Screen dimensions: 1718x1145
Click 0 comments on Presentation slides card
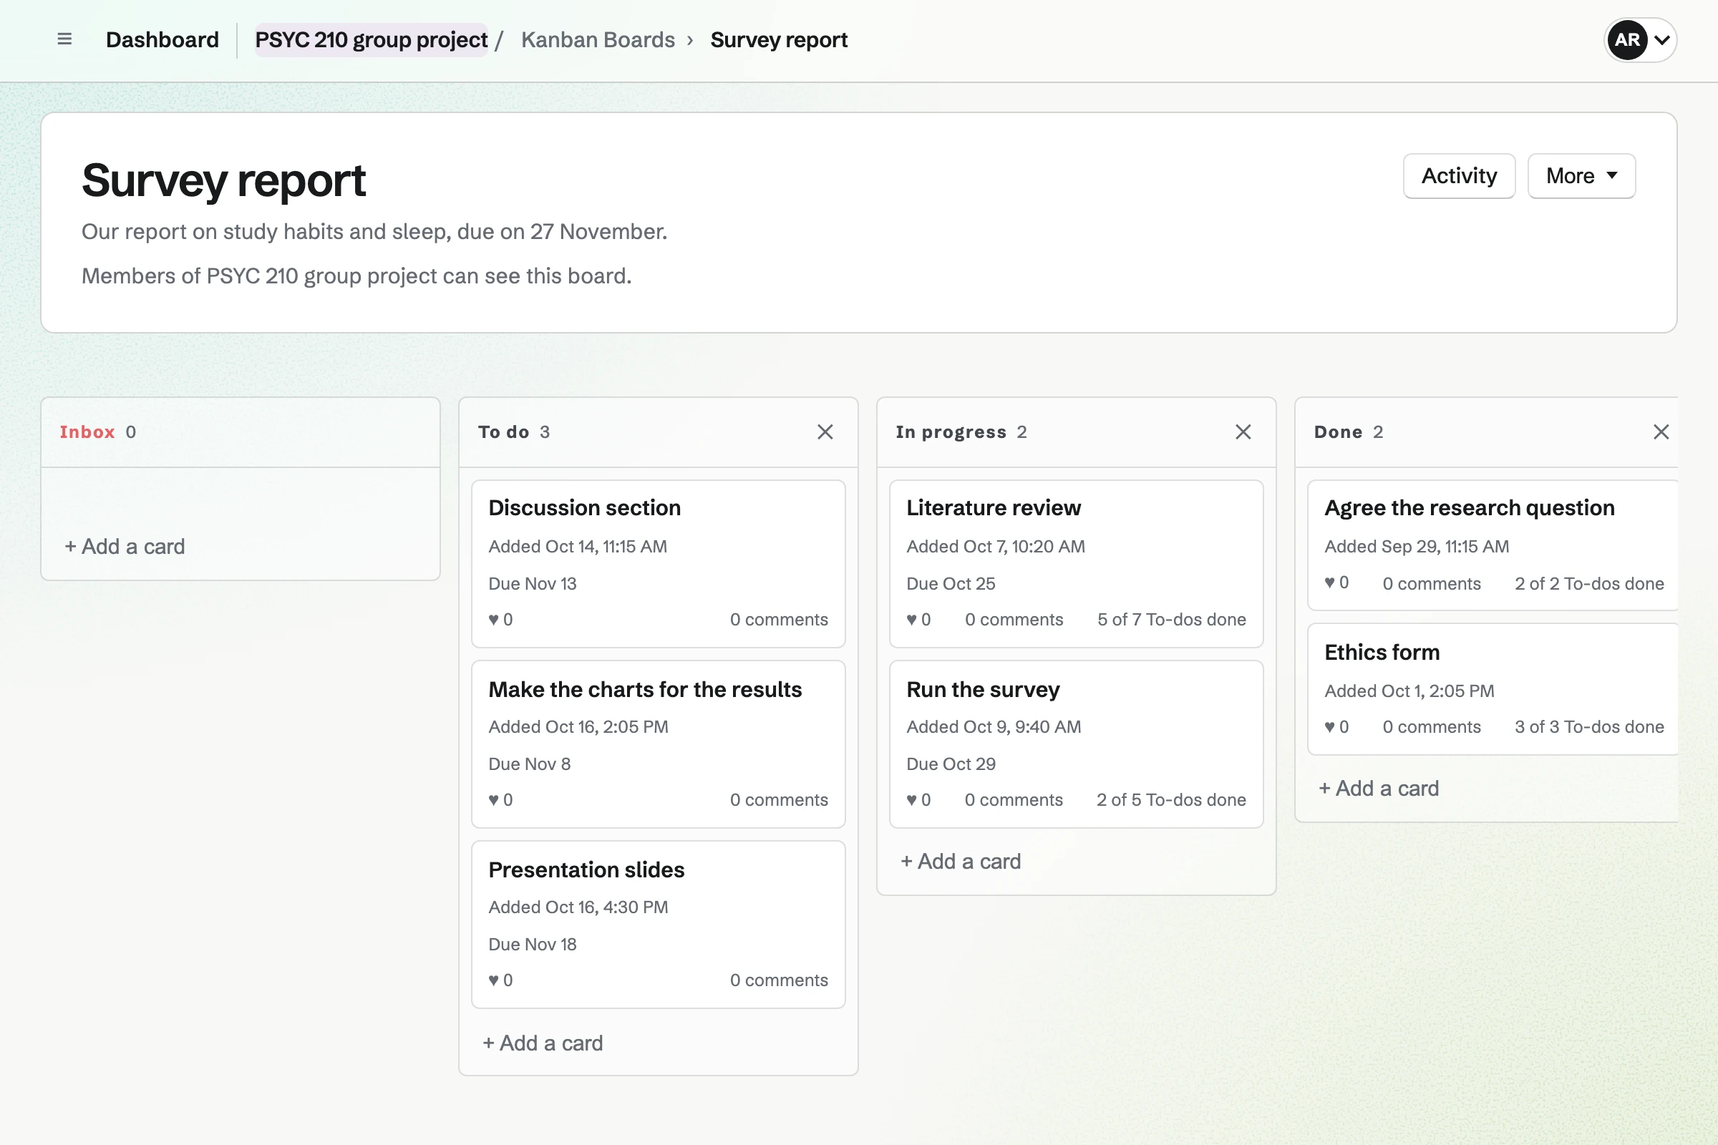779,980
